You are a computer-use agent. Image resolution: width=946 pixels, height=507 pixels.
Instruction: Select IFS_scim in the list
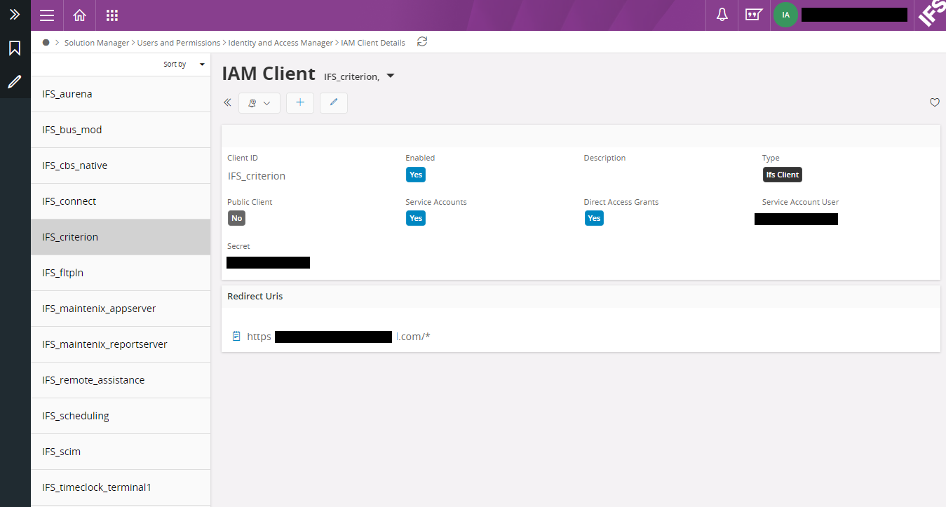121,452
